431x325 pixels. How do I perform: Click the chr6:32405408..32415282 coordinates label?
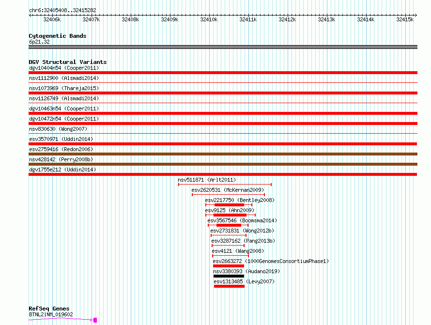coord(62,10)
